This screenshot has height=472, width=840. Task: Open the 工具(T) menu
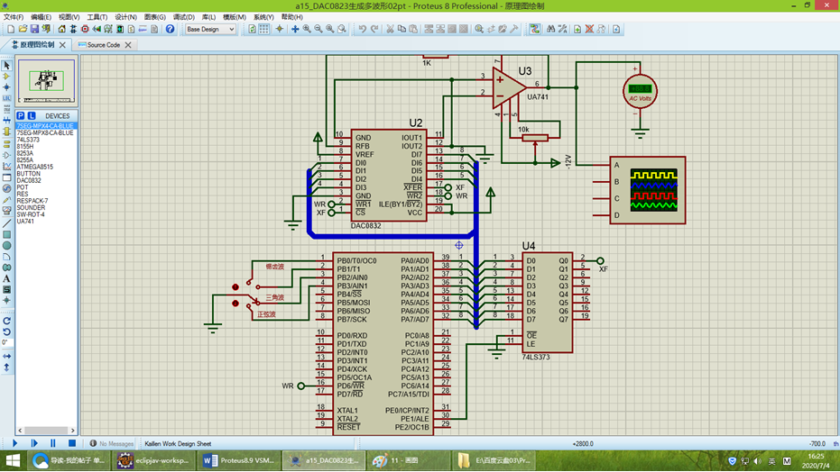(97, 17)
